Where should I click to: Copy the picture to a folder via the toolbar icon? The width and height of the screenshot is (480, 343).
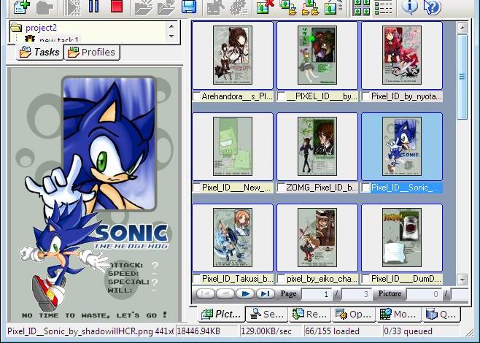(288, 7)
